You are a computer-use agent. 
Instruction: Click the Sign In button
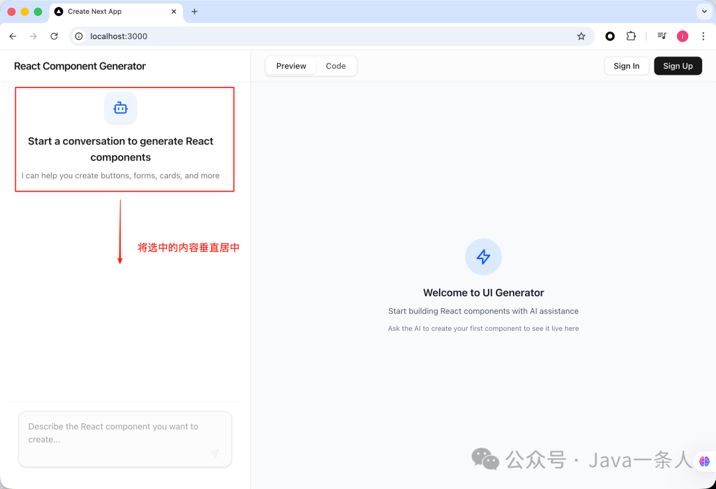tap(626, 66)
